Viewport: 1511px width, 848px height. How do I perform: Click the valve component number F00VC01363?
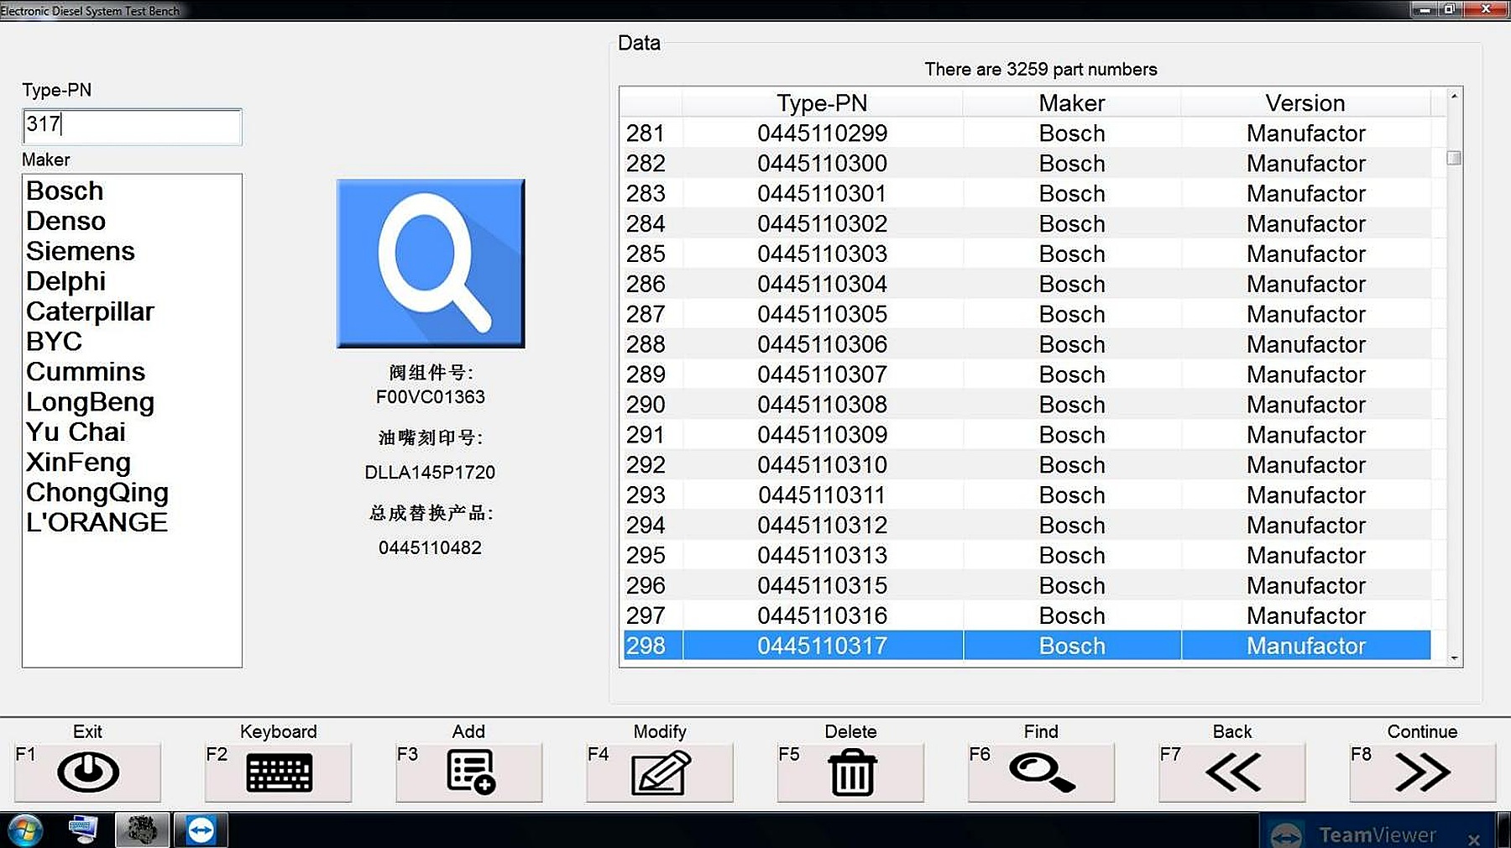pos(431,397)
